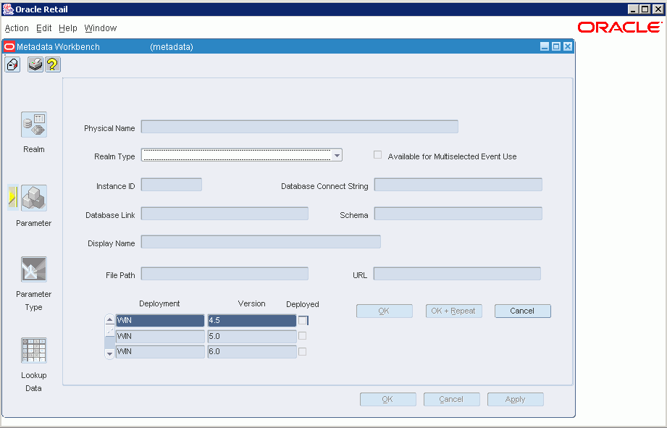The image size is (667, 428).
Task: Click the OK + Repeat button
Action: tap(453, 311)
